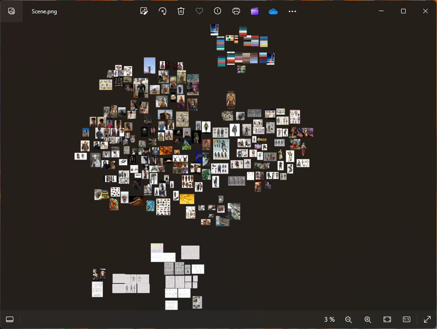
Task: Open the OneDrive cloud icon
Action: click(273, 12)
